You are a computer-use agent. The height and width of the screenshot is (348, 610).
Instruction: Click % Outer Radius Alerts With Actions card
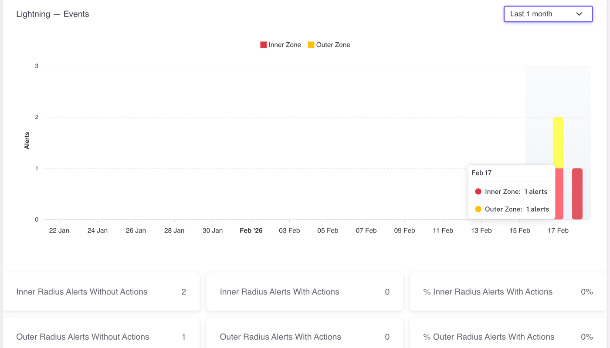(508, 337)
